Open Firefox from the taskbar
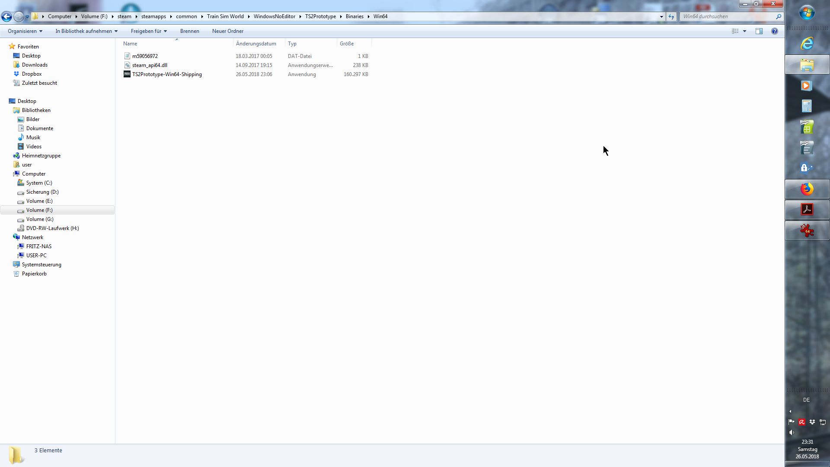The width and height of the screenshot is (830, 467). [807, 189]
